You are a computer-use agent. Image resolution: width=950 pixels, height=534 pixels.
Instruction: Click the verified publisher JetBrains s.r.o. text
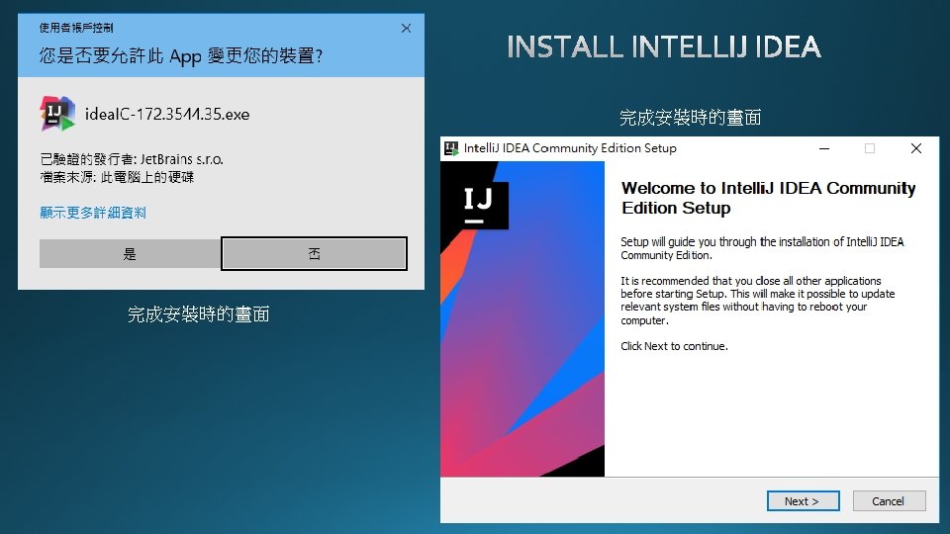click(x=132, y=159)
